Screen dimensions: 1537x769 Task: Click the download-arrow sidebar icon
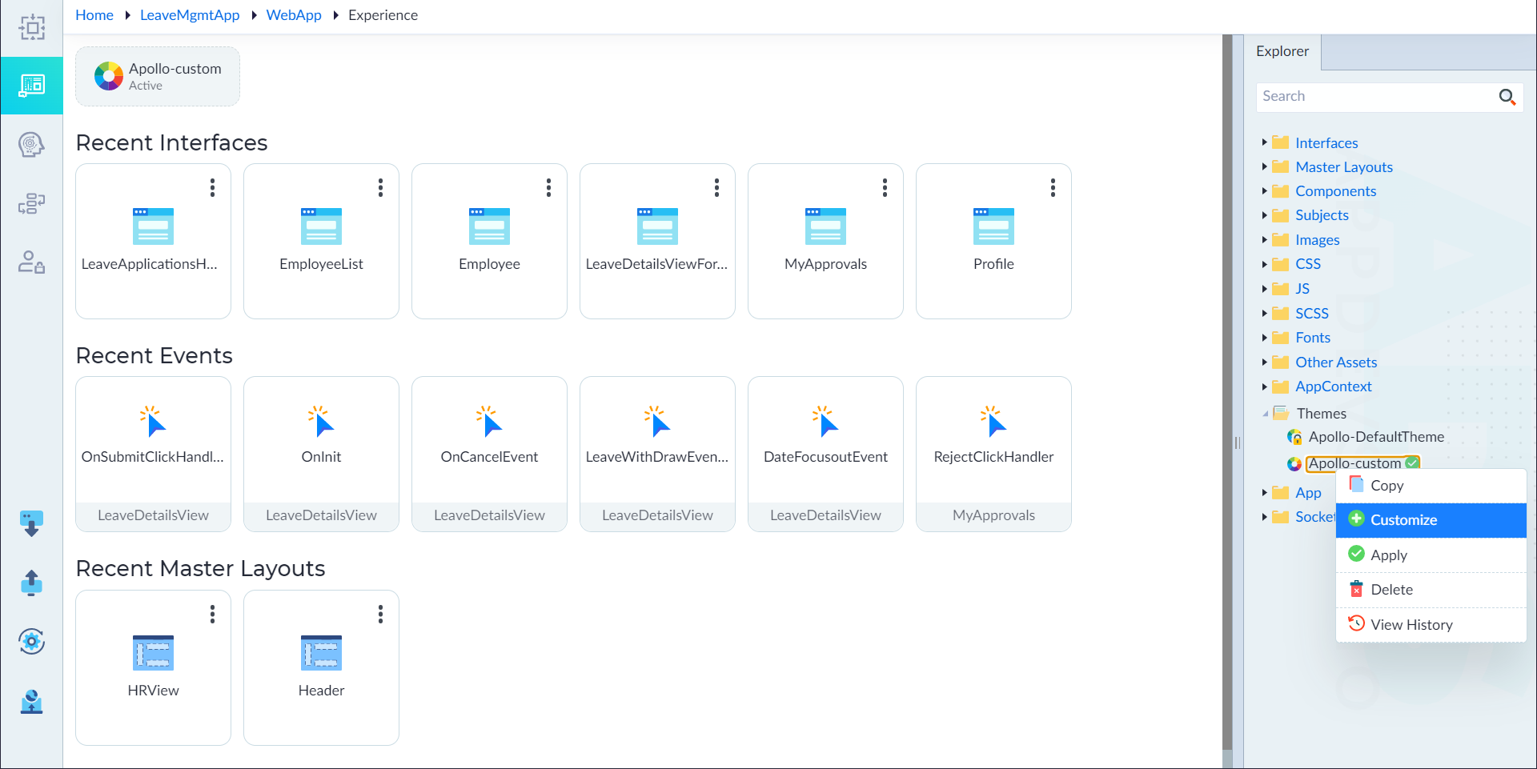pos(31,523)
